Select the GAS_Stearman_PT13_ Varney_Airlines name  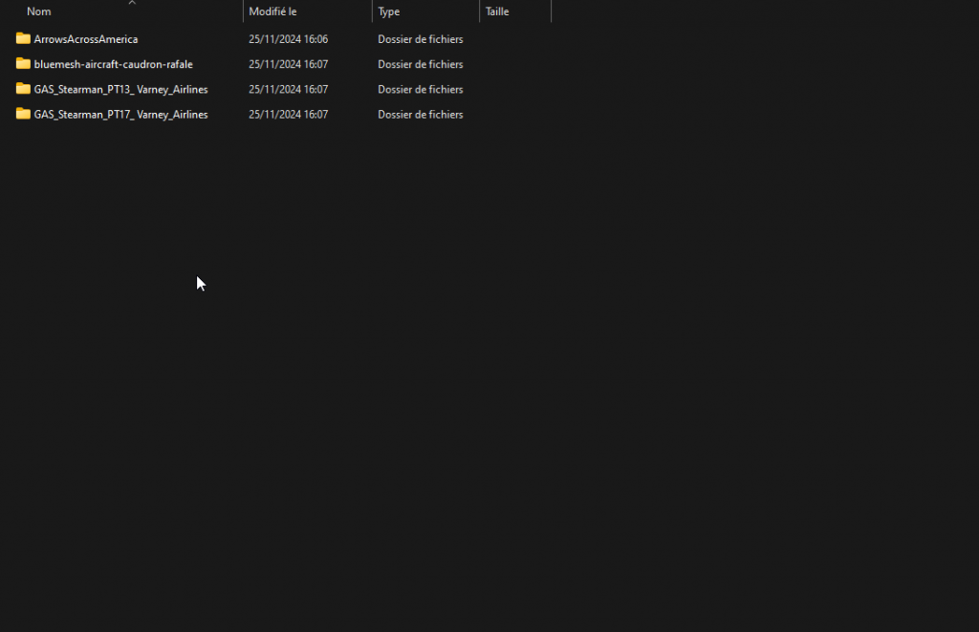(x=120, y=89)
